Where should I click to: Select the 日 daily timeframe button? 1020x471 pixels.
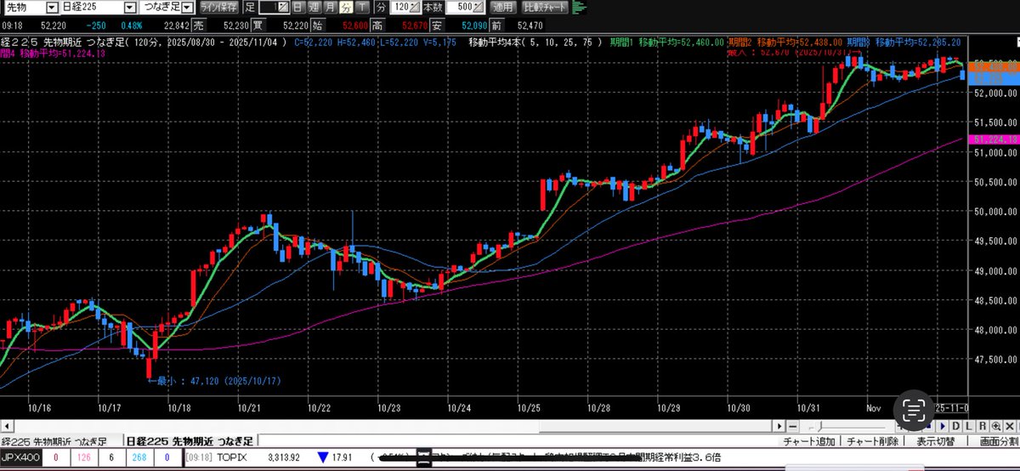pos(297,7)
